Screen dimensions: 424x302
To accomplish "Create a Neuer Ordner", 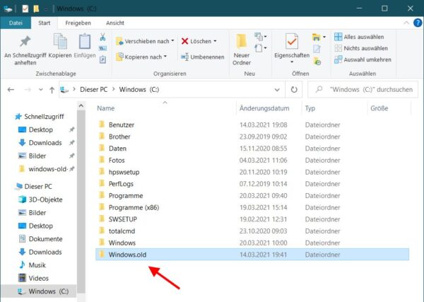I will click(242, 50).
